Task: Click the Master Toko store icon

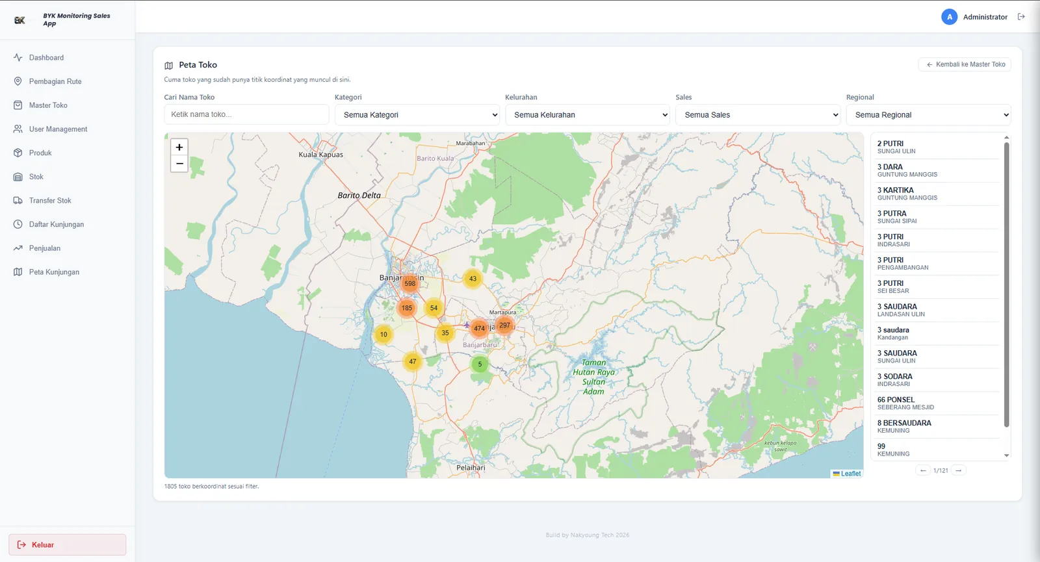Action: (18, 105)
